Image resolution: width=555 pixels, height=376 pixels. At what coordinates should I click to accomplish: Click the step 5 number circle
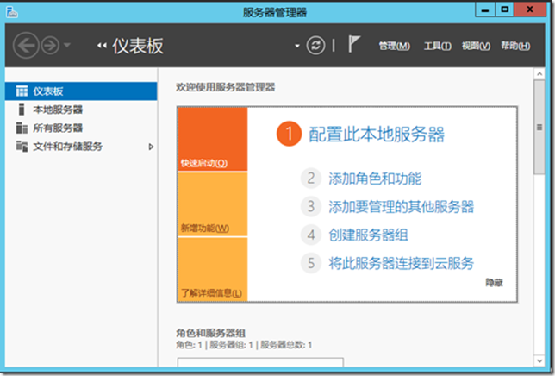(x=311, y=263)
